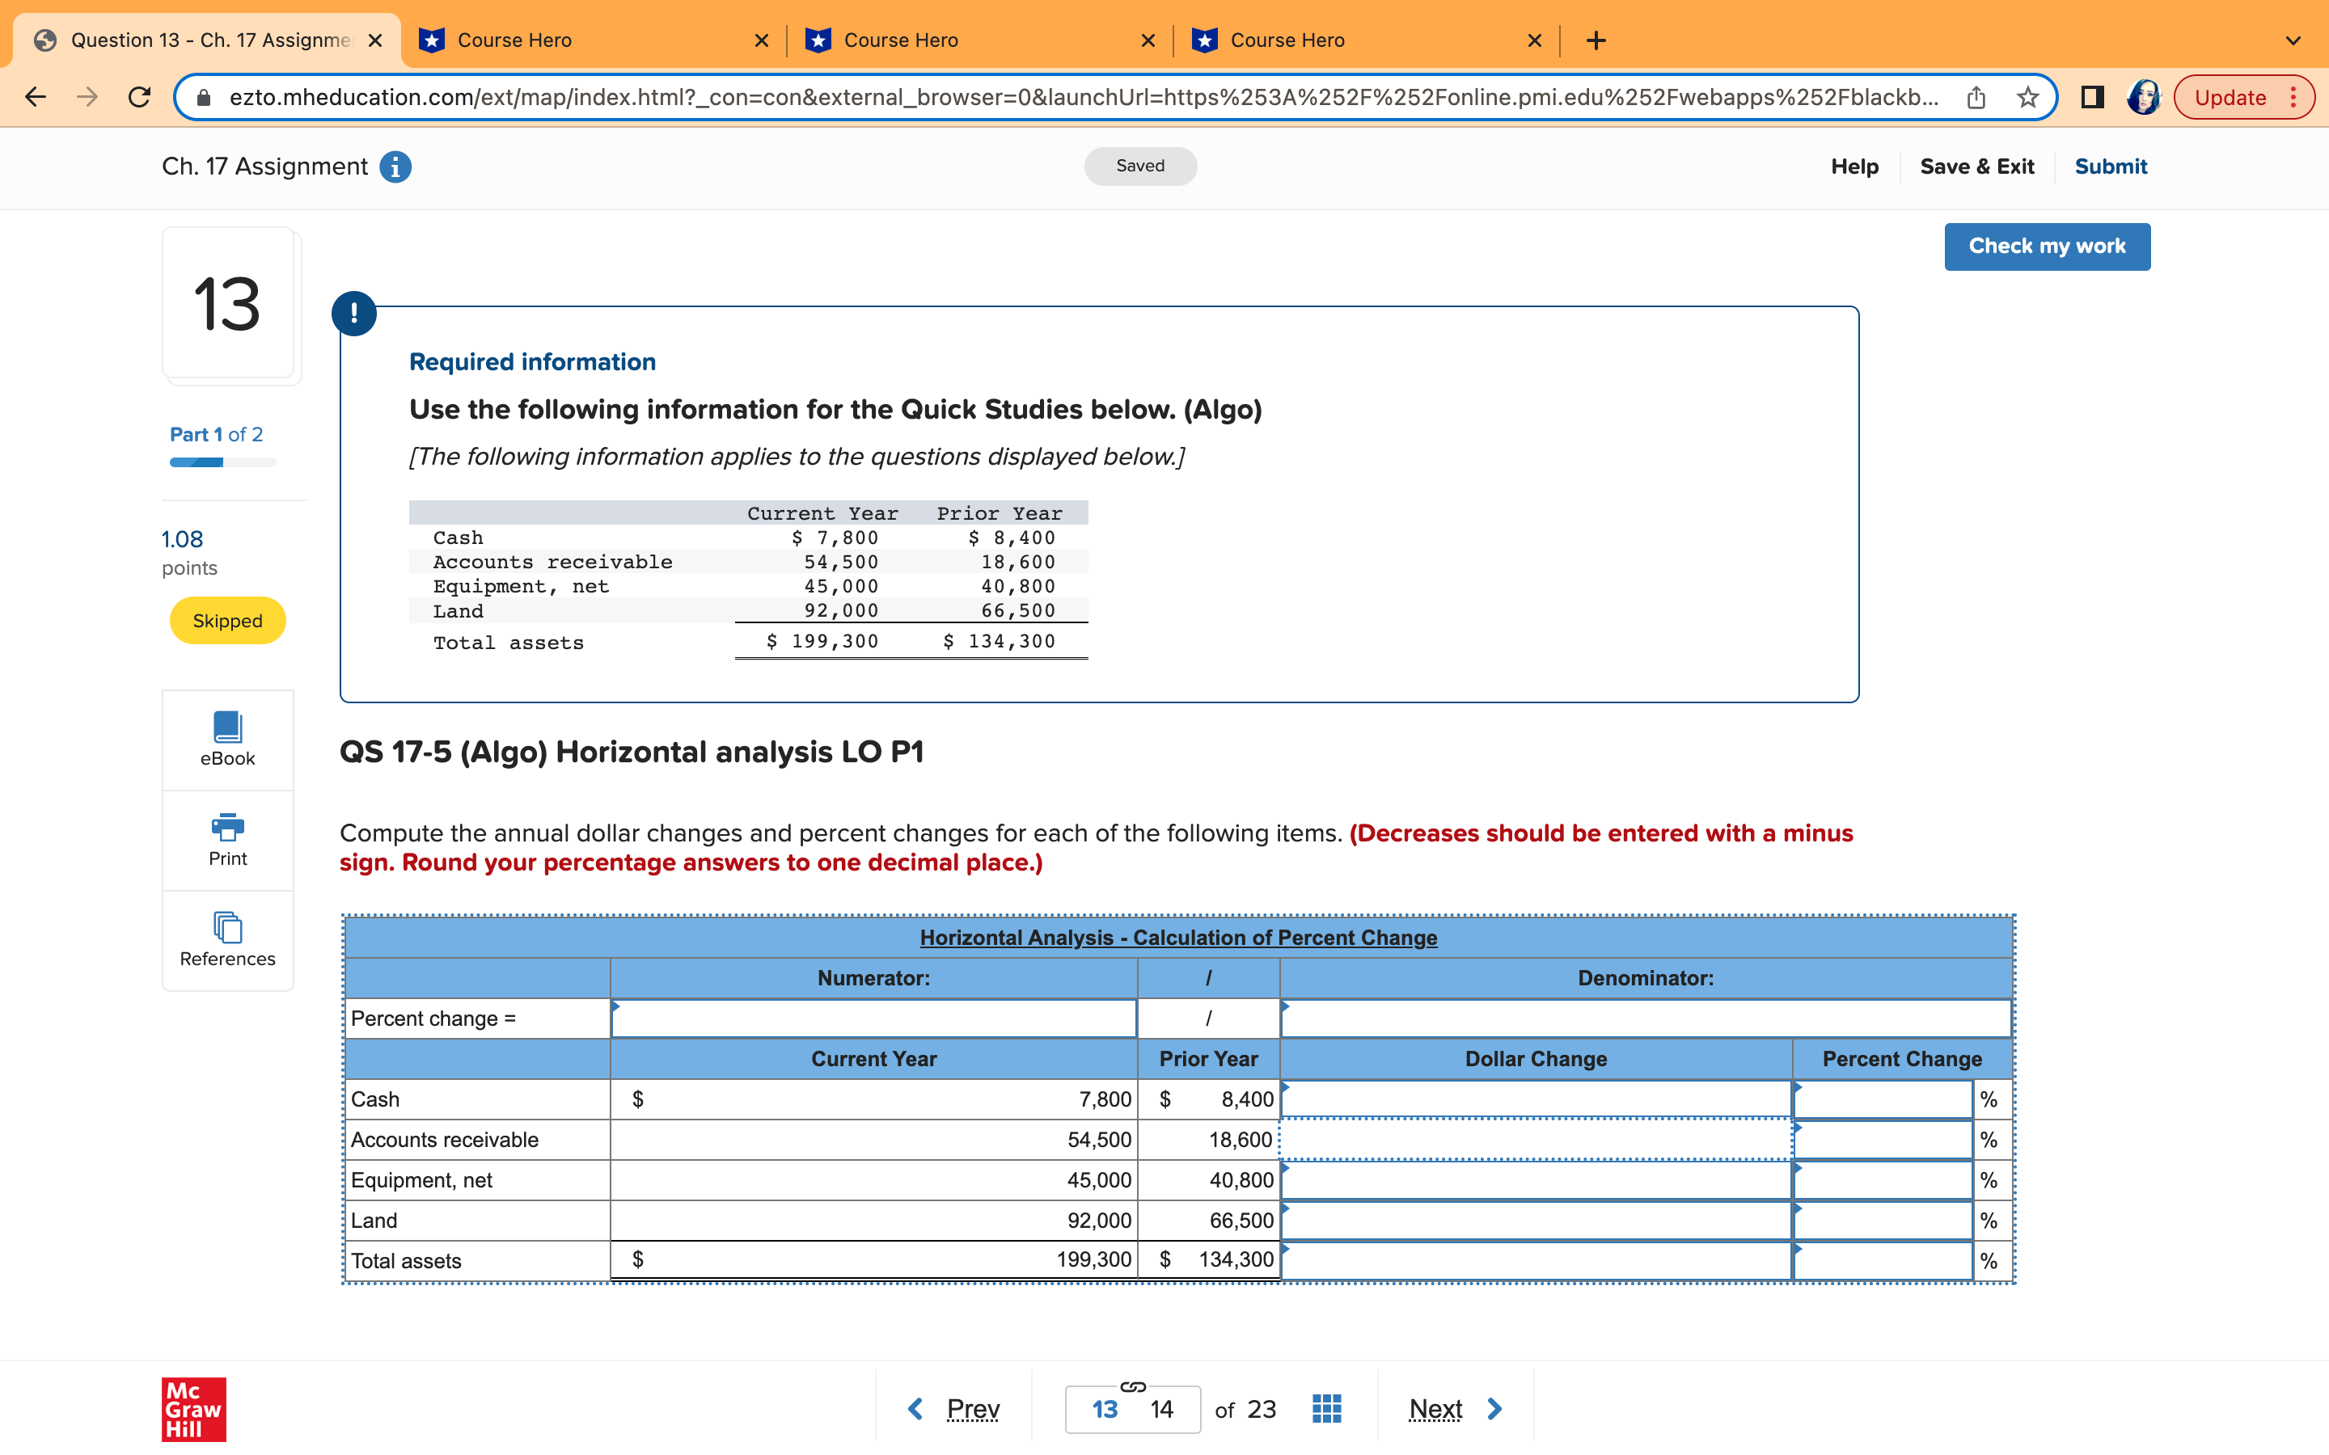Image resolution: width=2329 pixels, height=1455 pixels.
Task: Toggle the browser side panel icon
Action: point(2091,97)
